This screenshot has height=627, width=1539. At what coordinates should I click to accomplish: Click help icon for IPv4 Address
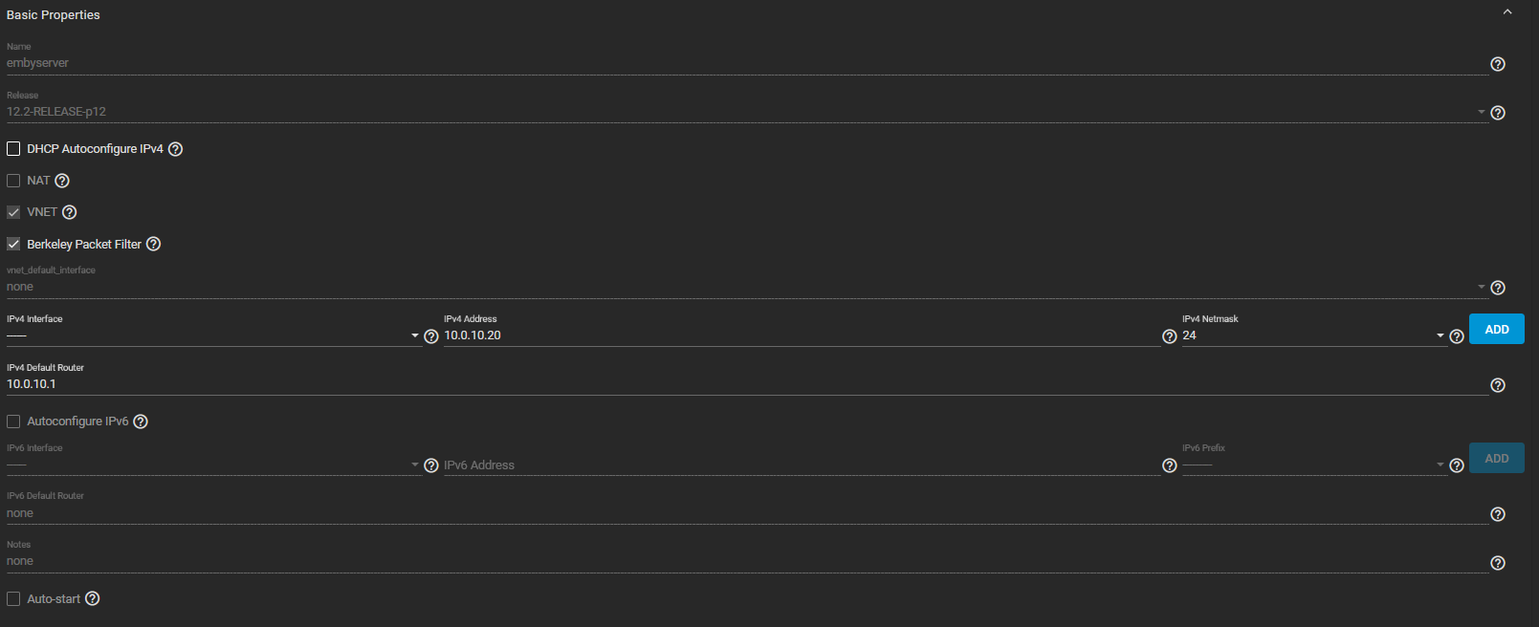tap(1169, 336)
